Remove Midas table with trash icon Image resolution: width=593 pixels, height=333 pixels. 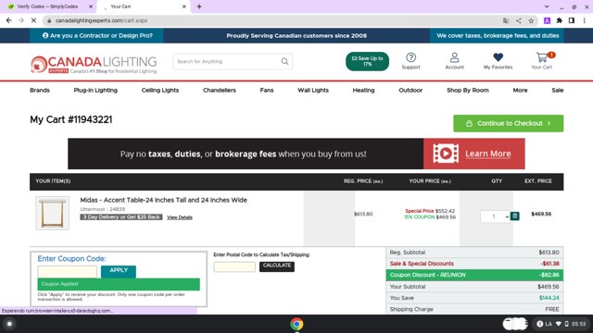[x=515, y=216]
